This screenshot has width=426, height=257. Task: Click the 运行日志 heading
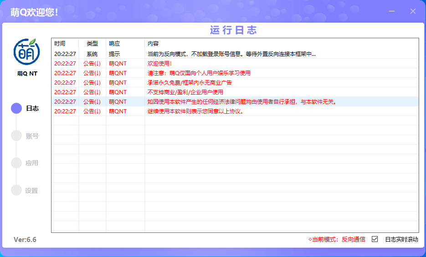point(233,30)
